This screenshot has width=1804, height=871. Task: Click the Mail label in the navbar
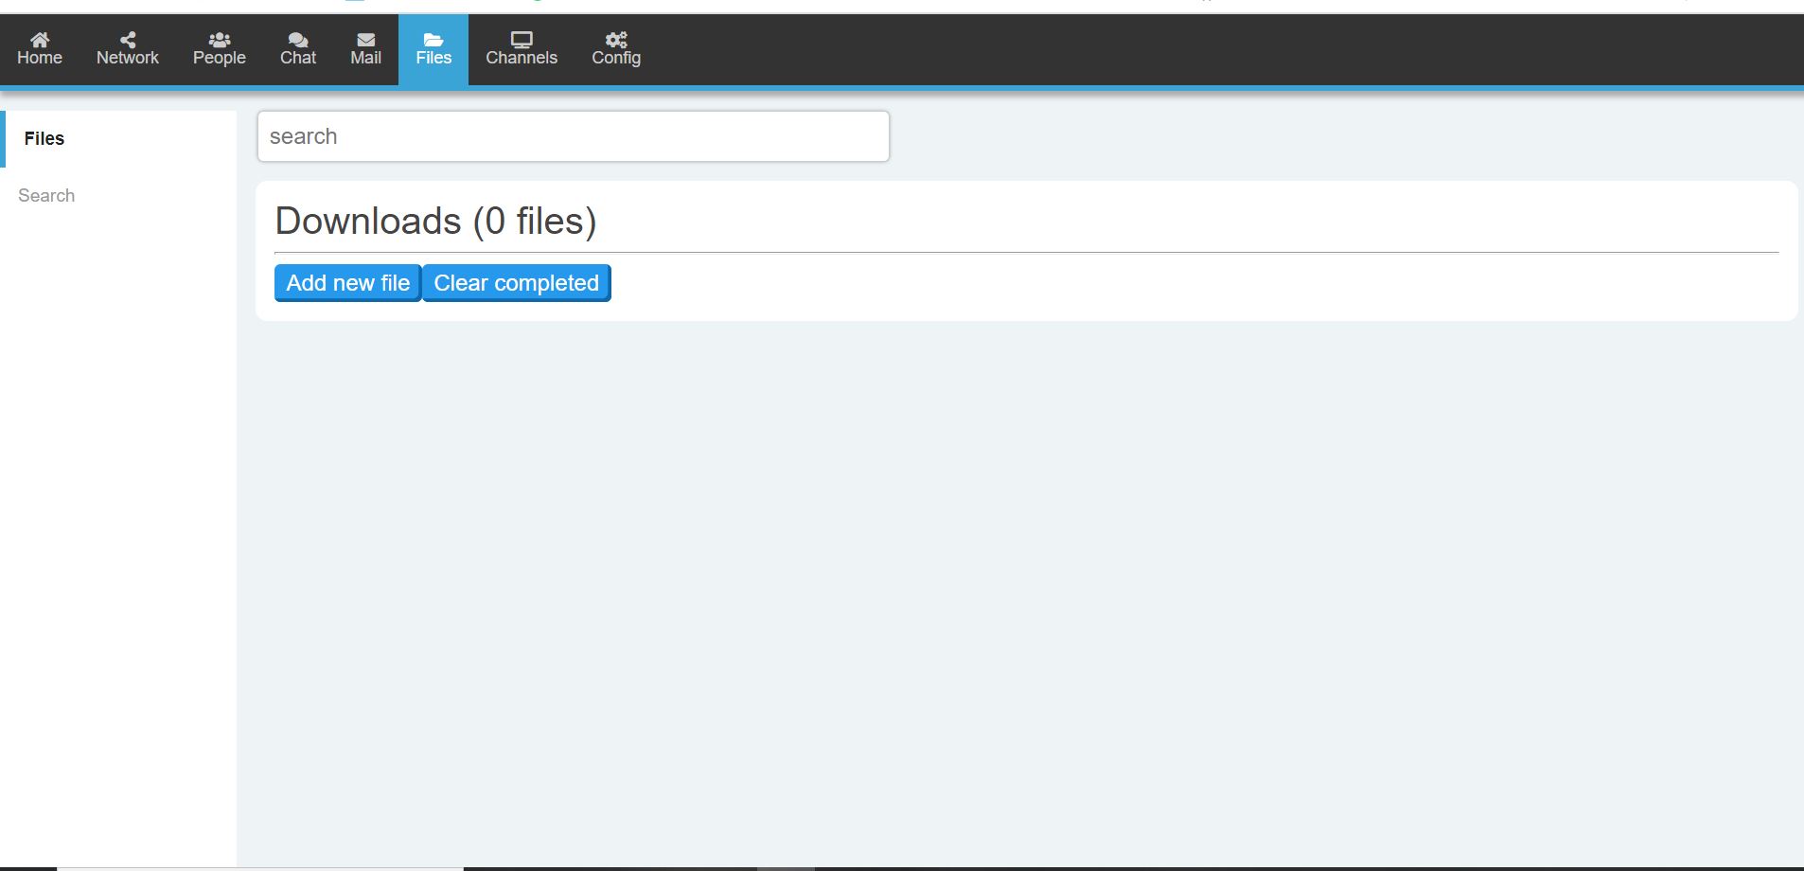tap(365, 58)
